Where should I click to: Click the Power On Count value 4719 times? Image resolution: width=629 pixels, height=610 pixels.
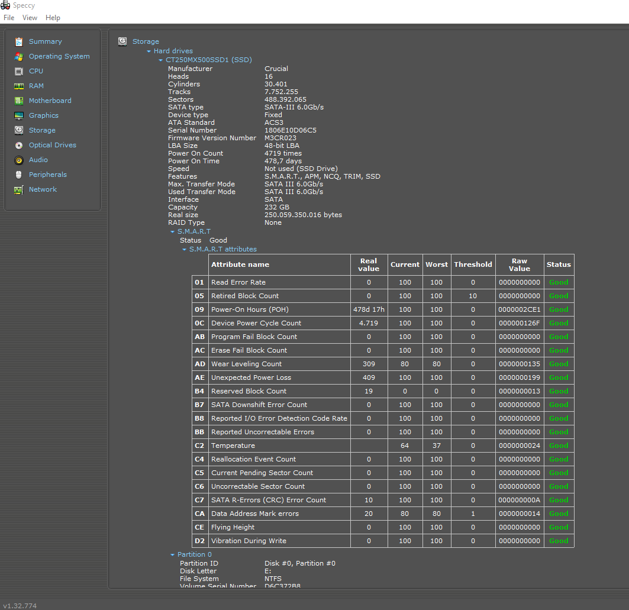(283, 153)
